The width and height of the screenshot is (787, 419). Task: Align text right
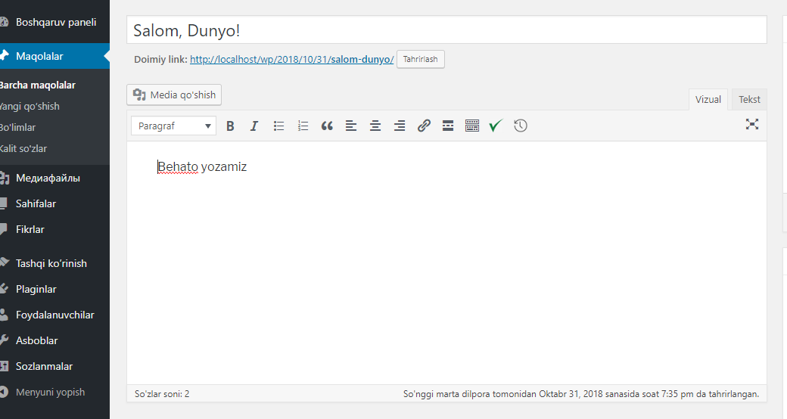(x=399, y=126)
